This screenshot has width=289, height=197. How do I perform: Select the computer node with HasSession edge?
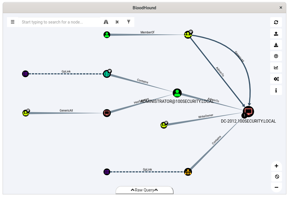point(107,113)
